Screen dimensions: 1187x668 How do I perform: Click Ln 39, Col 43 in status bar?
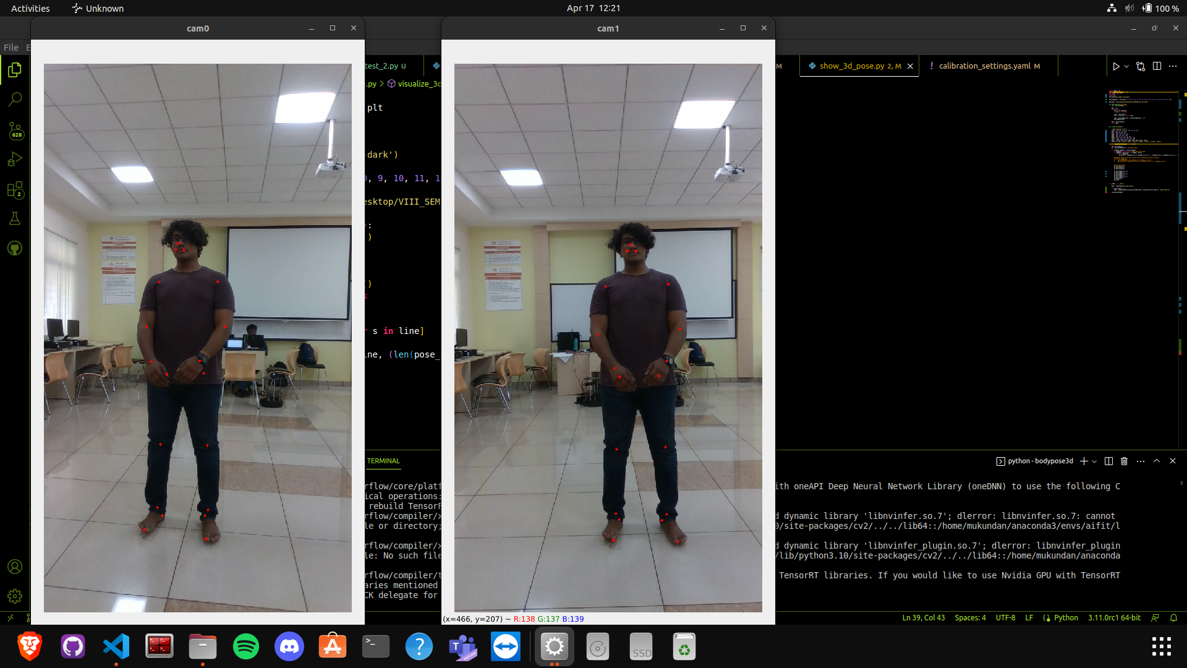[x=924, y=618]
